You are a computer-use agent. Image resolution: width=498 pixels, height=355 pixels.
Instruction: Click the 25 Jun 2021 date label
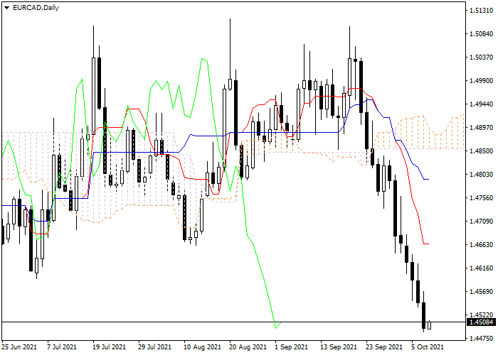19,346
